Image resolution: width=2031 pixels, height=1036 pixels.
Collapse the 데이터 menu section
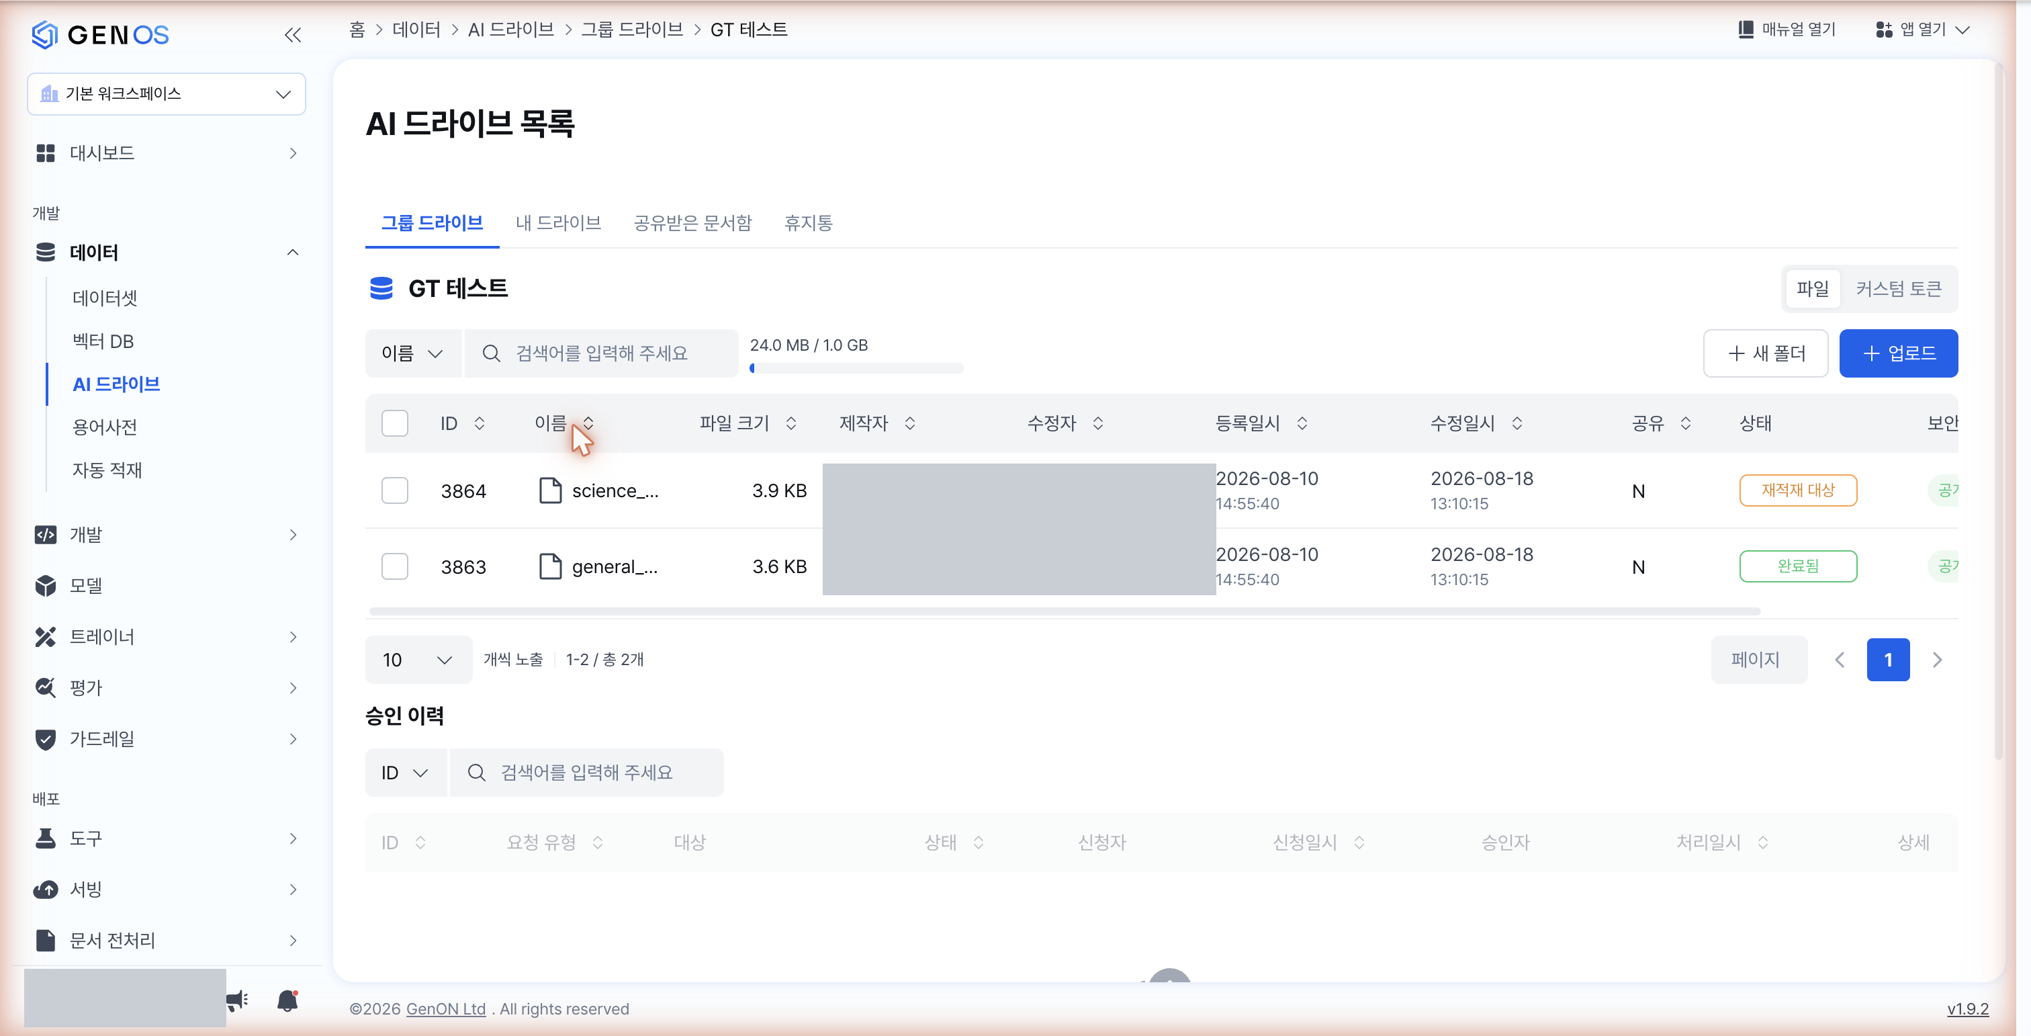(x=293, y=253)
